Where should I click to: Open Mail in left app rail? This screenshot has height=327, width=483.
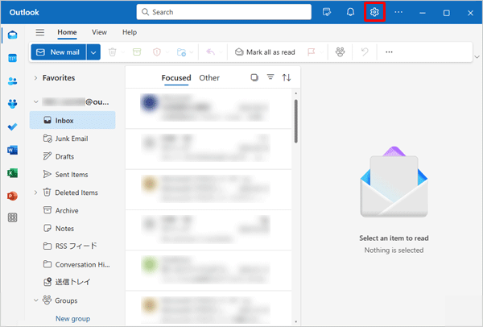coord(12,35)
